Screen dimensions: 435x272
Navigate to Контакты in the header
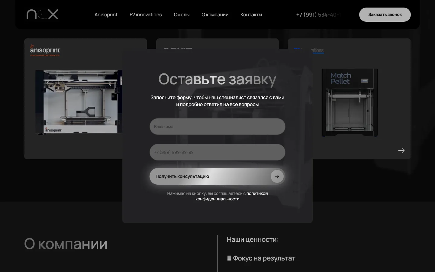click(x=251, y=15)
